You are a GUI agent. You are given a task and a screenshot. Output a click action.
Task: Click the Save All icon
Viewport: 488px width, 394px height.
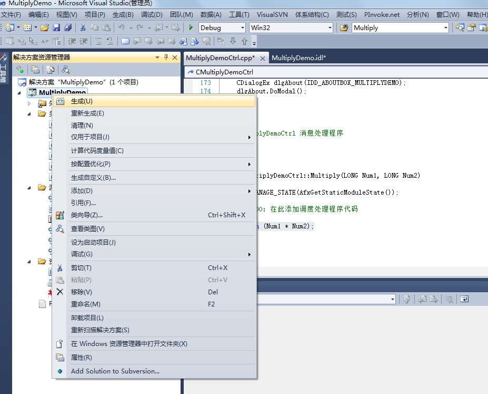(x=68, y=28)
